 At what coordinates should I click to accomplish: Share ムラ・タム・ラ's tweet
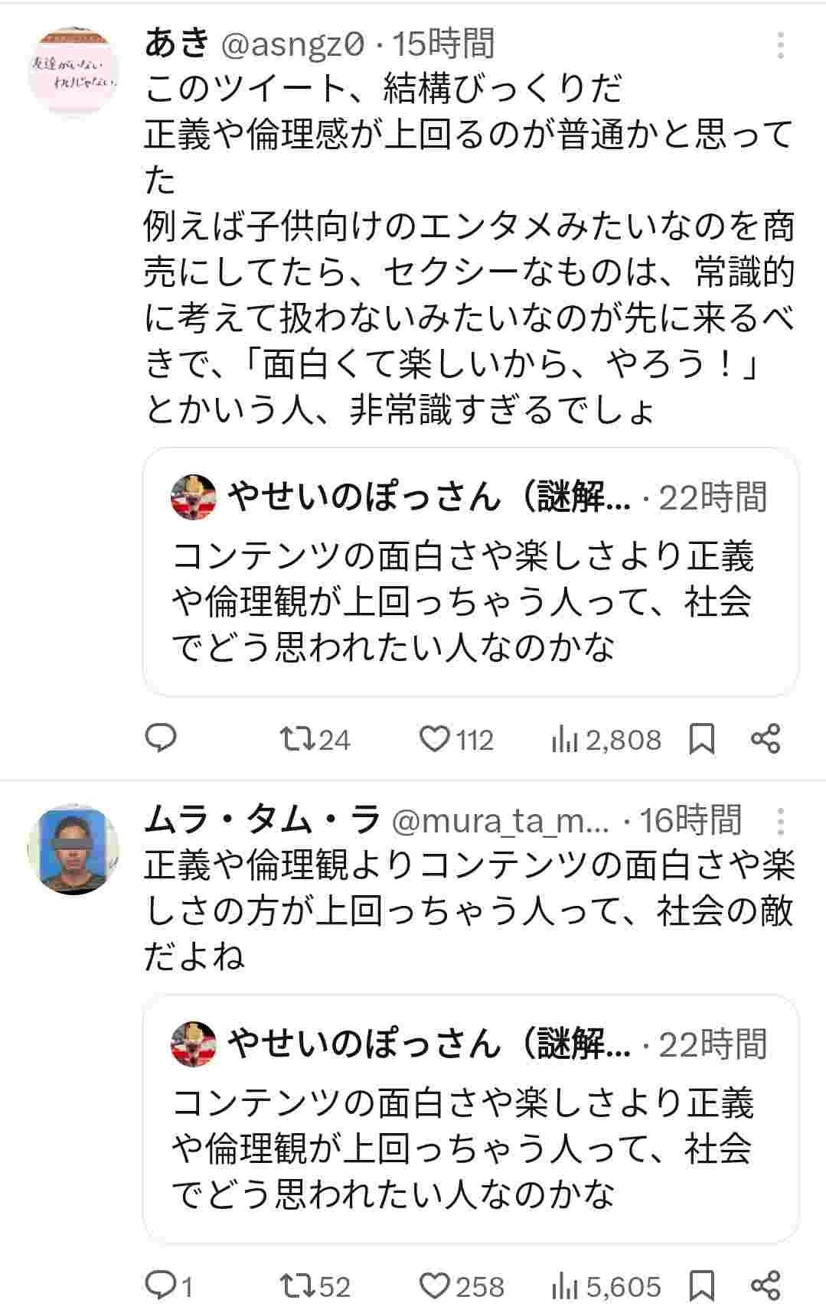pos(766,1286)
